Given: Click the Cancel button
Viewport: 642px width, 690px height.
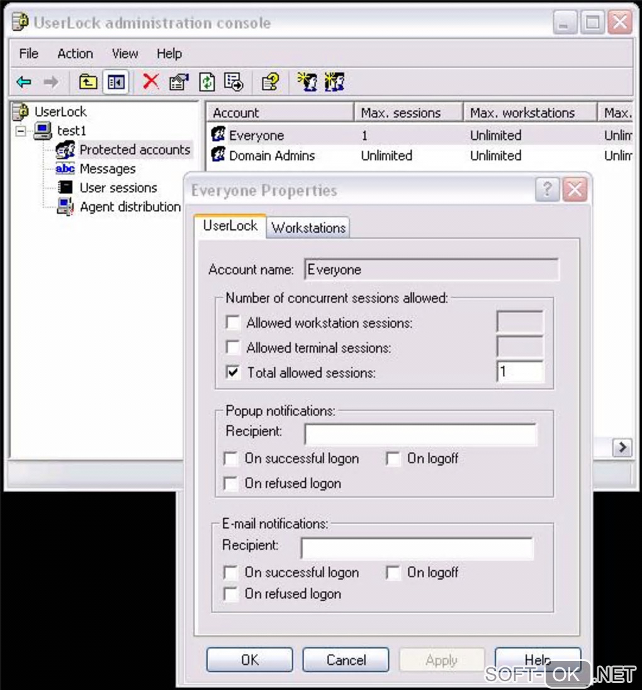Looking at the screenshot, I should (346, 660).
